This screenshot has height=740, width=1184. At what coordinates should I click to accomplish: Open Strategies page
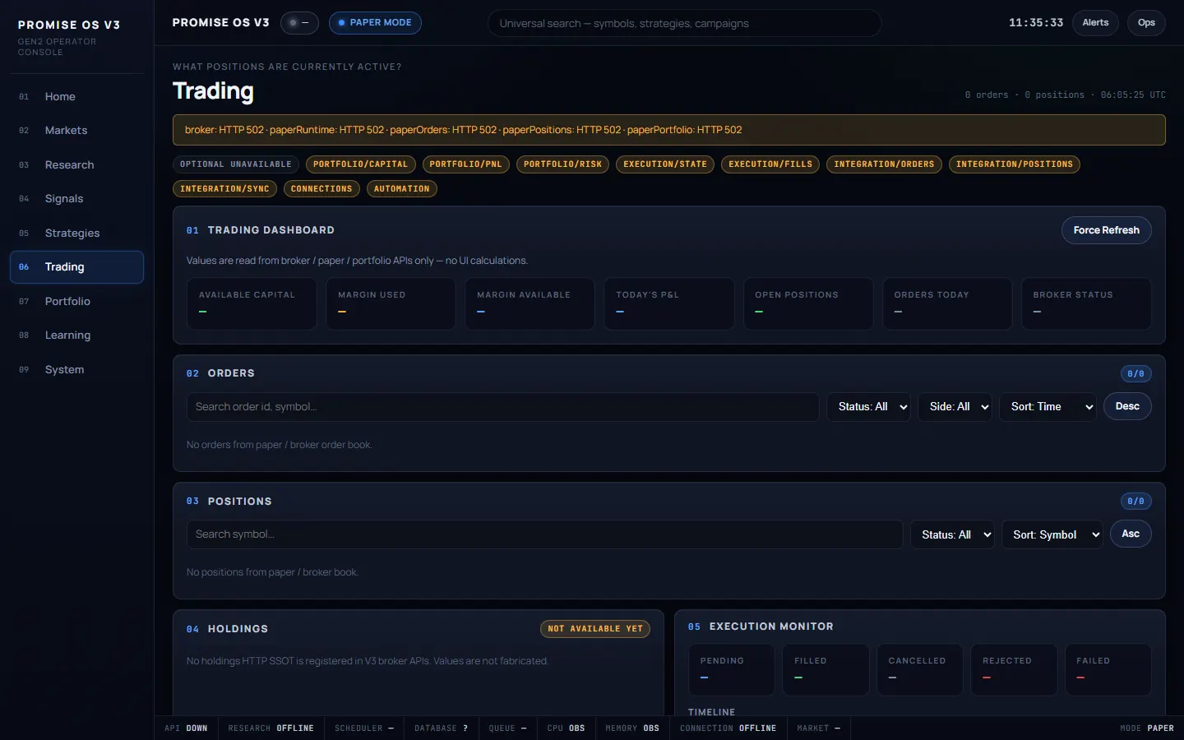coord(76,233)
